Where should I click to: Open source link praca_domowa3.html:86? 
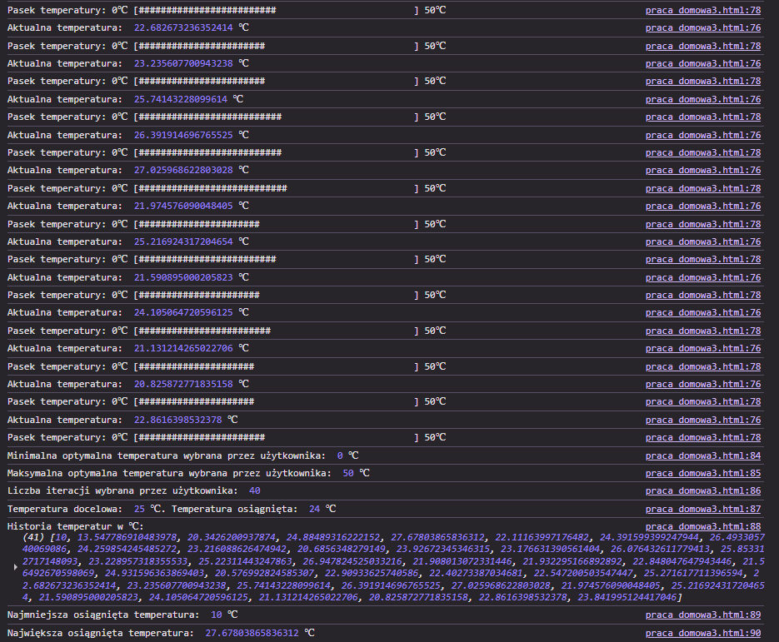[x=702, y=491]
